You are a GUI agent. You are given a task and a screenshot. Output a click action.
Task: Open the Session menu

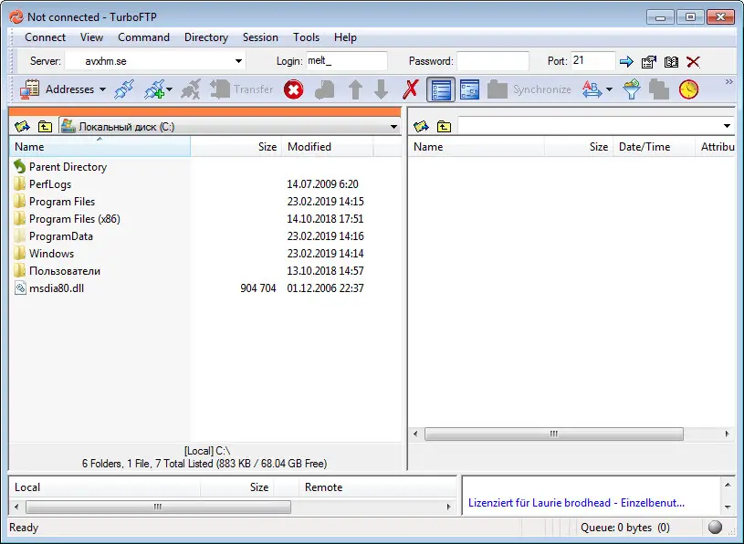[260, 37]
